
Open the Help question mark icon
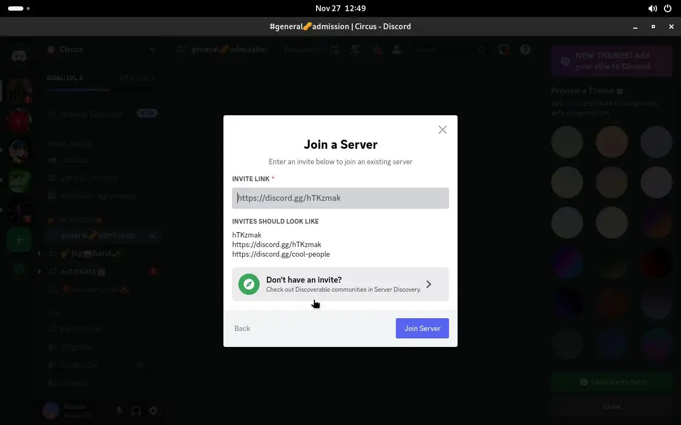(525, 49)
